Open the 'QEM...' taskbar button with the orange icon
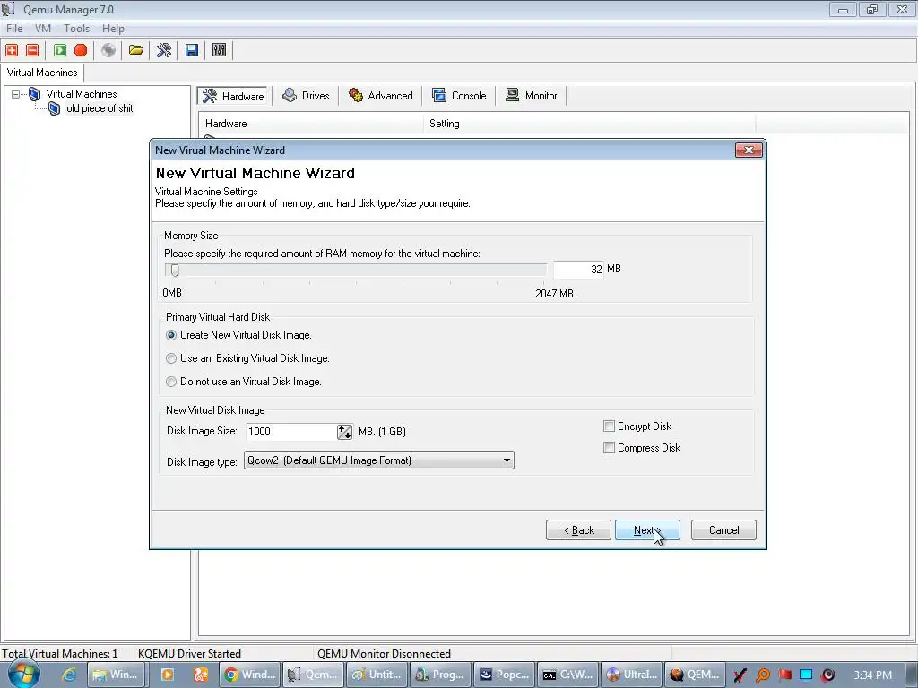 pyautogui.click(x=696, y=675)
